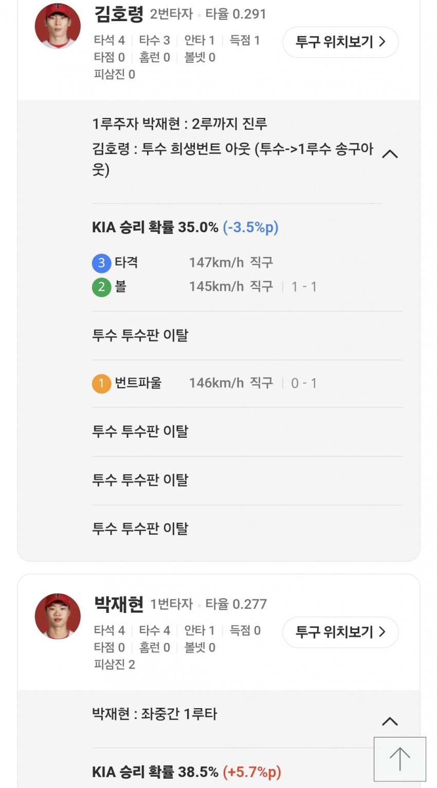Select the orange pitch 1 번트파울 badge
The height and width of the screenshot is (788, 437).
click(x=101, y=383)
